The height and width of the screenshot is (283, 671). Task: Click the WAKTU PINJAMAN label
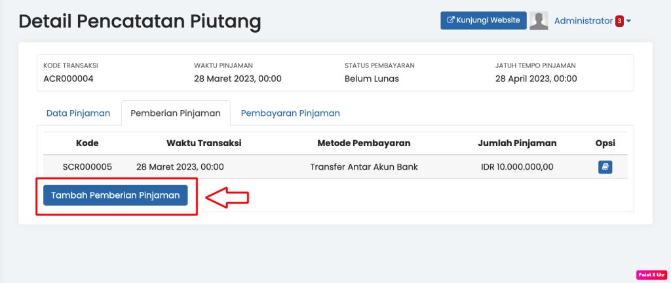[223, 66]
